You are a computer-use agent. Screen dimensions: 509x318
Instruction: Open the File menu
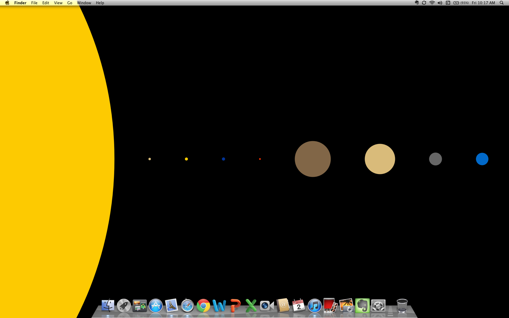pyautogui.click(x=34, y=3)
